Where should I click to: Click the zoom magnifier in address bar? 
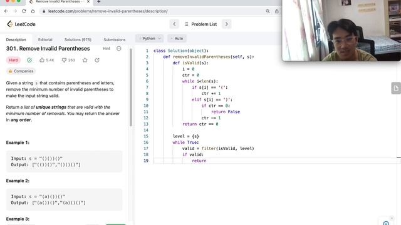coord(268,11)
